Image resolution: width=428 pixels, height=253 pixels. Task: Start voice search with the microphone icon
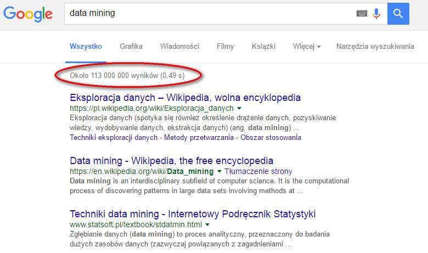coord(376,14)
